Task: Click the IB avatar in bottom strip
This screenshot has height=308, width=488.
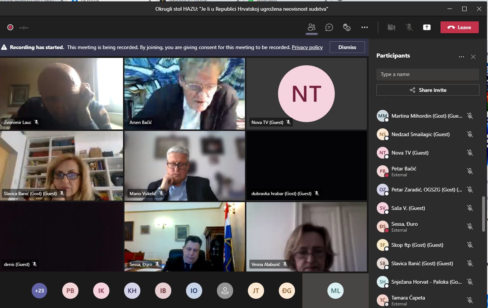Action: coord(163,291)
